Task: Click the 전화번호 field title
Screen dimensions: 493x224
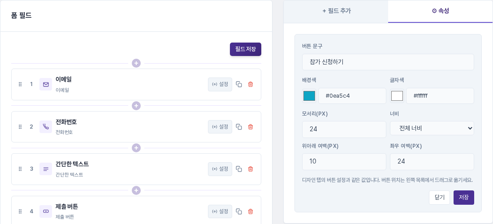Action: [x=66, y=122]
